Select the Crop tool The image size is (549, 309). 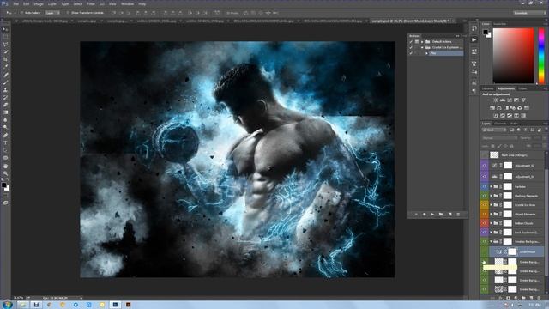pyautogui.click(x=5, y=59)
